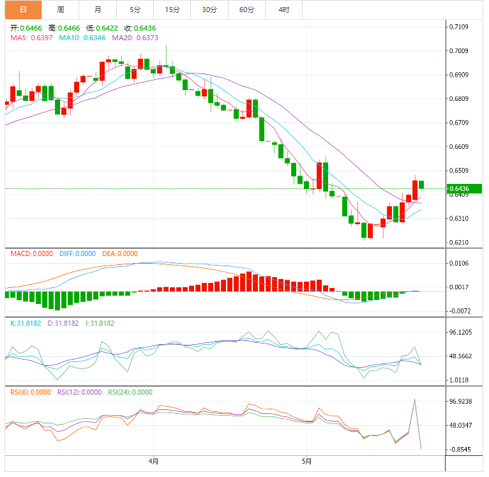
Task: Click the MA20: 0.6373 label
Action: (x=135, y=38)
